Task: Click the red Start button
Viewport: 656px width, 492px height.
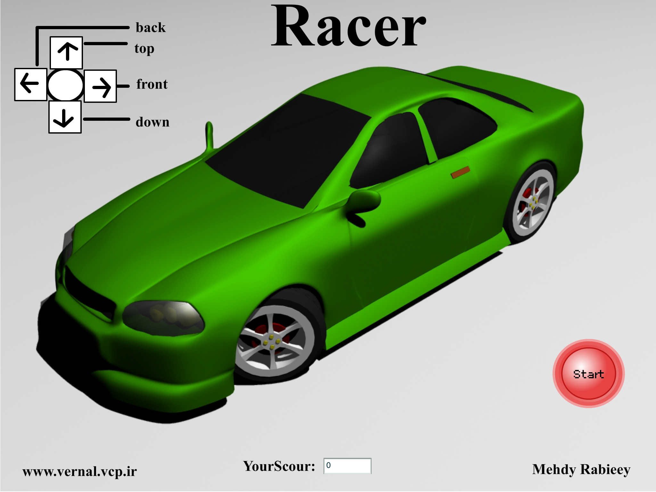Action: [589, 373]
